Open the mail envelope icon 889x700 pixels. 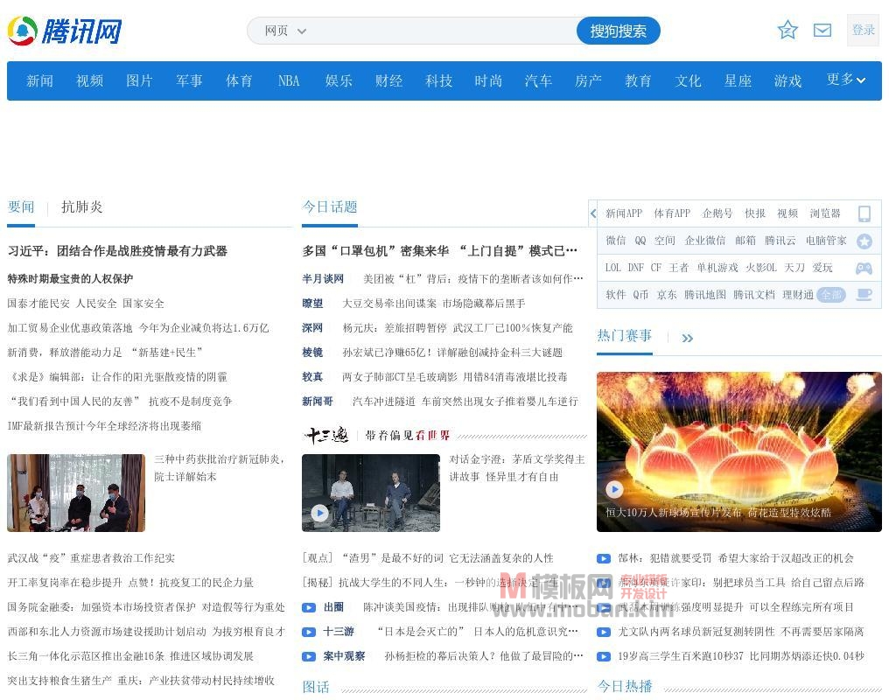coord(822,30)
